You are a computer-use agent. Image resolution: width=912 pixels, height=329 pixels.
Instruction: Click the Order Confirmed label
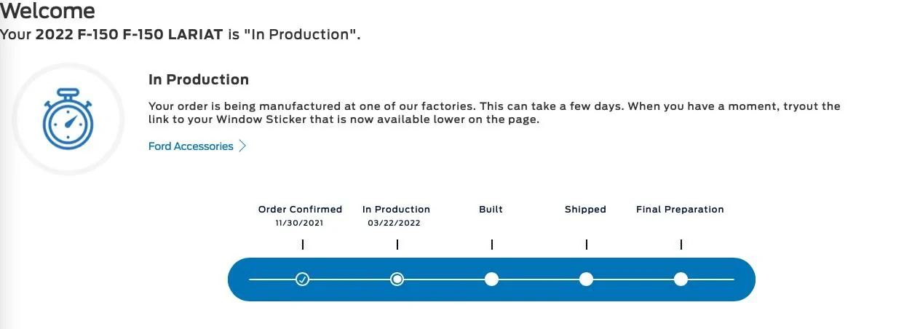tap(300, 210)
